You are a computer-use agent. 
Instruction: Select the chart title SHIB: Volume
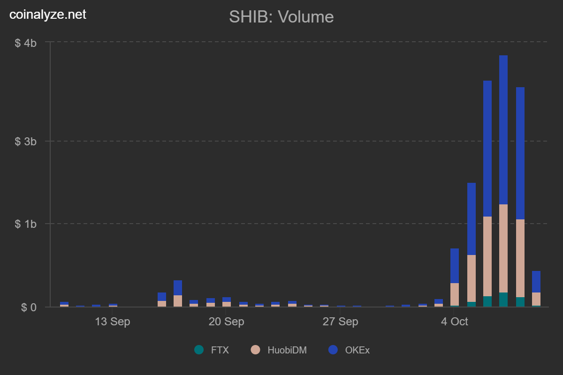[x=281, y=17]
